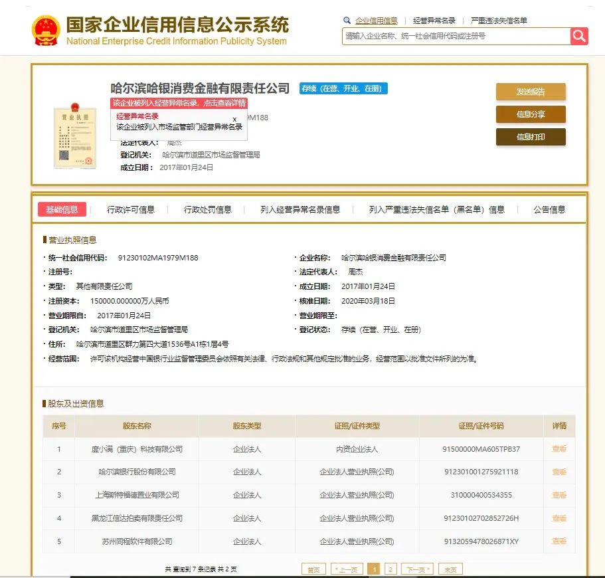
Task: Click company title 哈尔滨哈银消费金融有限责任公司
Action: [200, 88]
